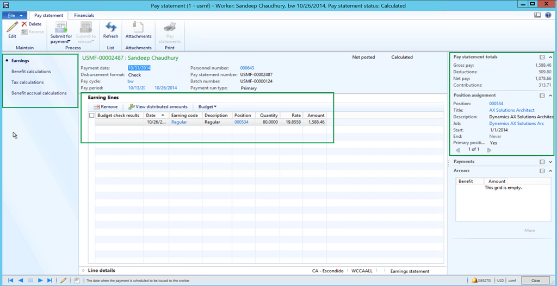Click the Delete red X icon
Image resolution: width=557 pixels, height=286 pixels.
click(24, 24)
